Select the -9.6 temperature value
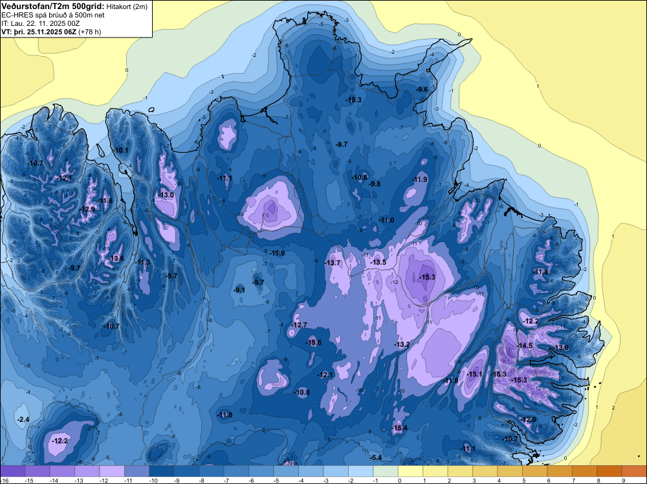 [422, 89]
